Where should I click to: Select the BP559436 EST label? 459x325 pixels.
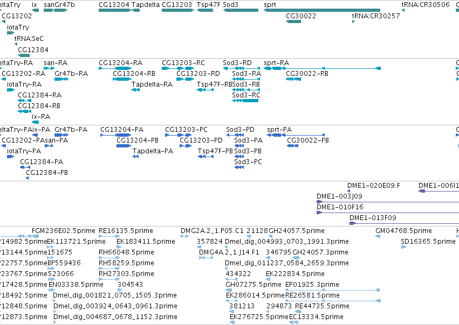(64, 263)
